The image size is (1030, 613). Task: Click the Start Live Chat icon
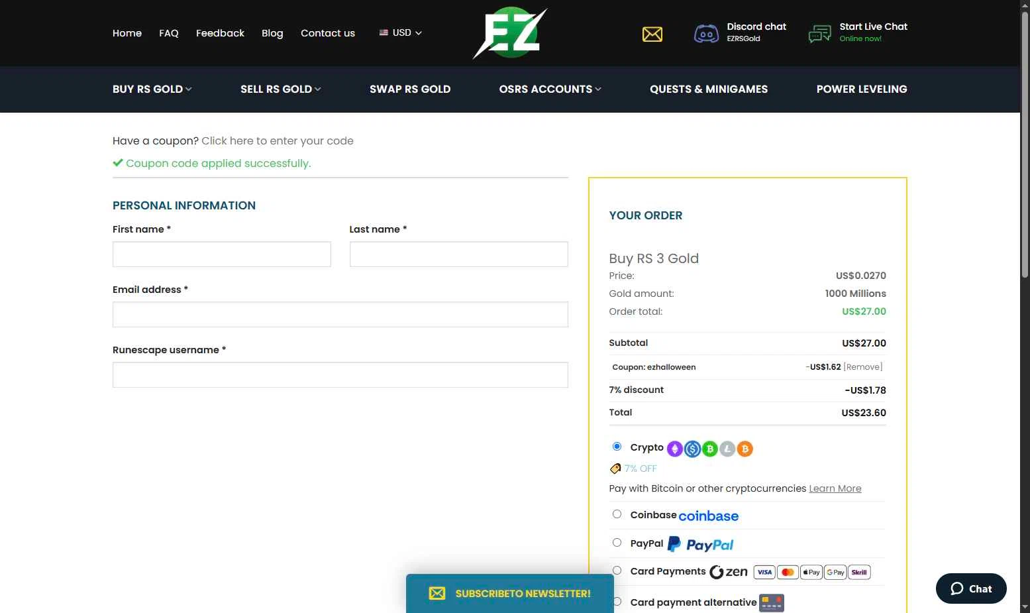820,33
